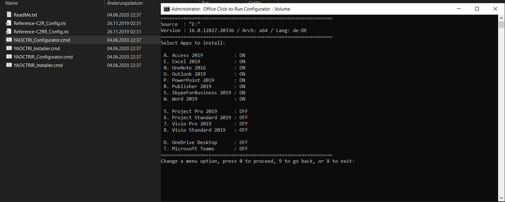Screen dimensions: 505x202
Task: Select the ReadMe.txt file name
Action: click(x=25, y=15)
